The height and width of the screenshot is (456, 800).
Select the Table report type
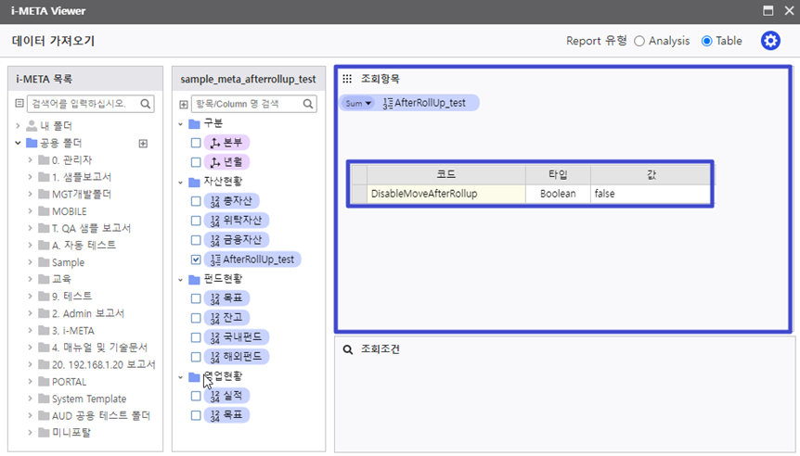(707, 41)
